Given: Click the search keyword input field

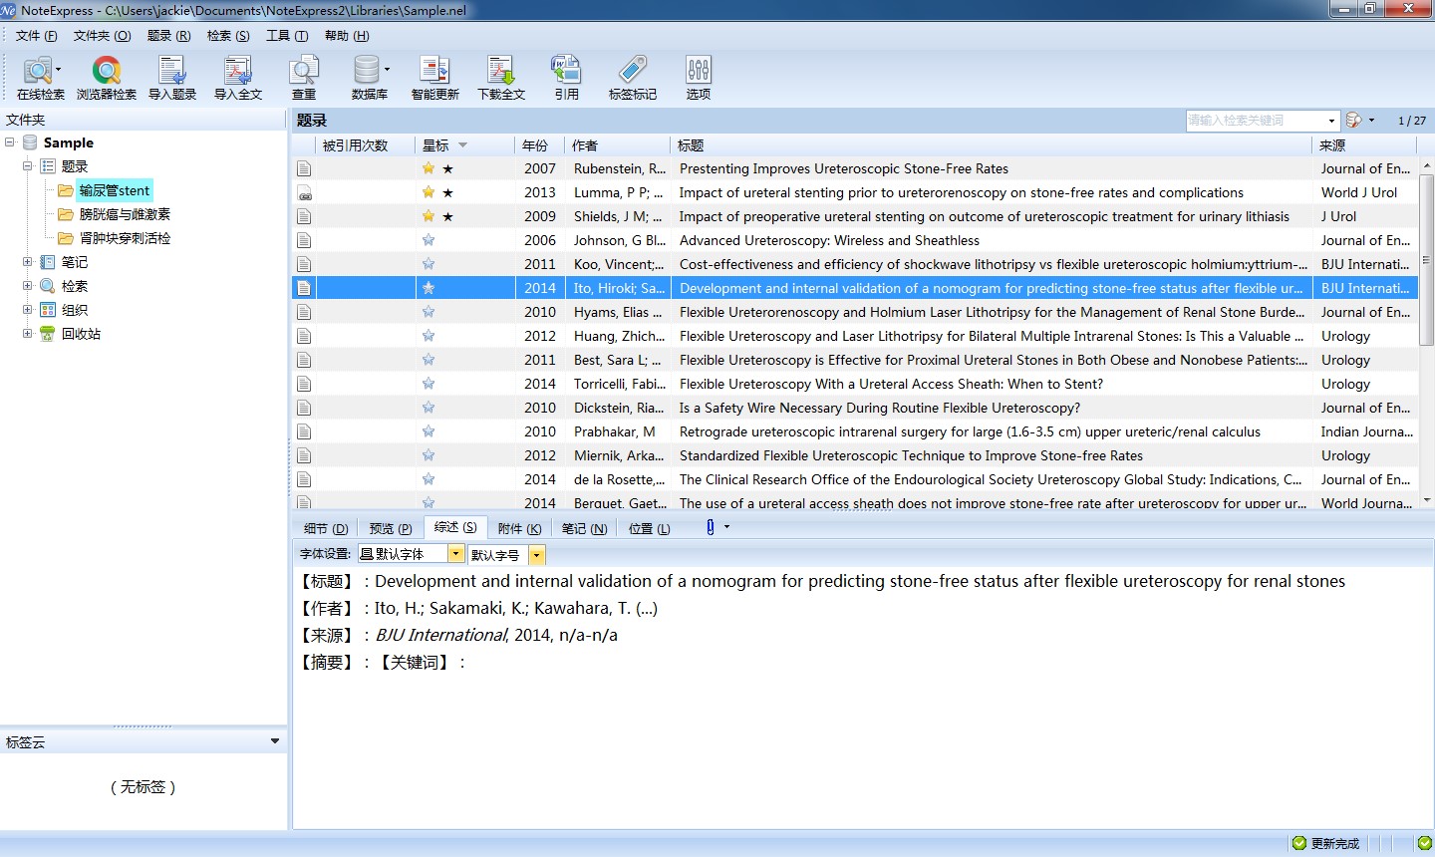Looking at the screenshot, I should click(1256, 121).
